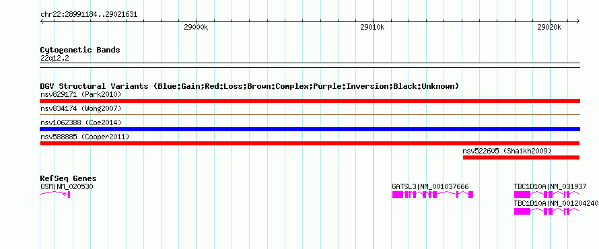599x249 pixels.
Task: Click the 29010k ruler tick label
Action: (x=372, y=27)
